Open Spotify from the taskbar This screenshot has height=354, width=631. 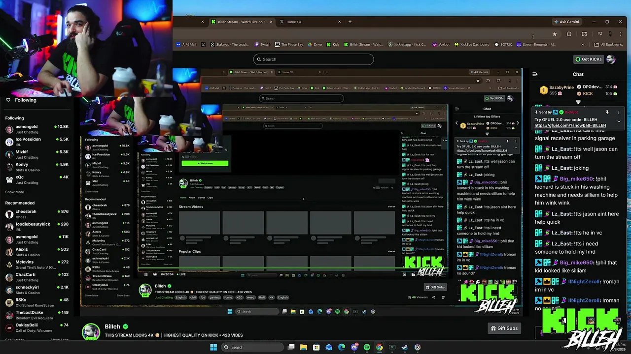coord(367,347)
